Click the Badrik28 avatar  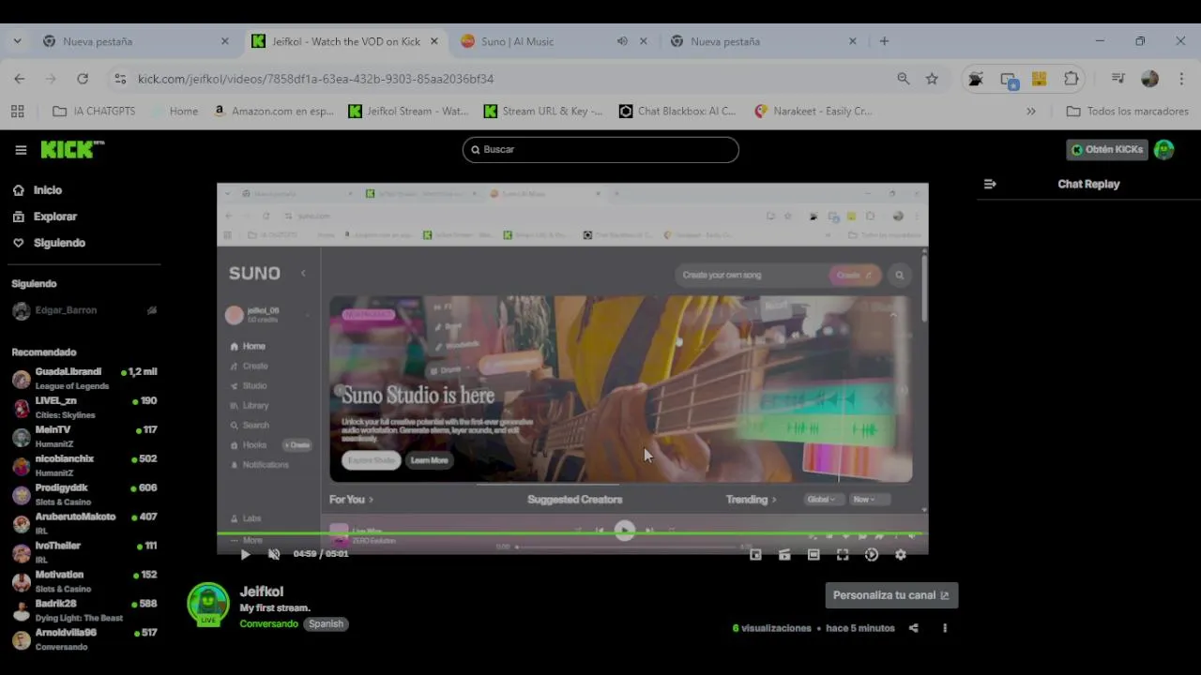[22, 611]
